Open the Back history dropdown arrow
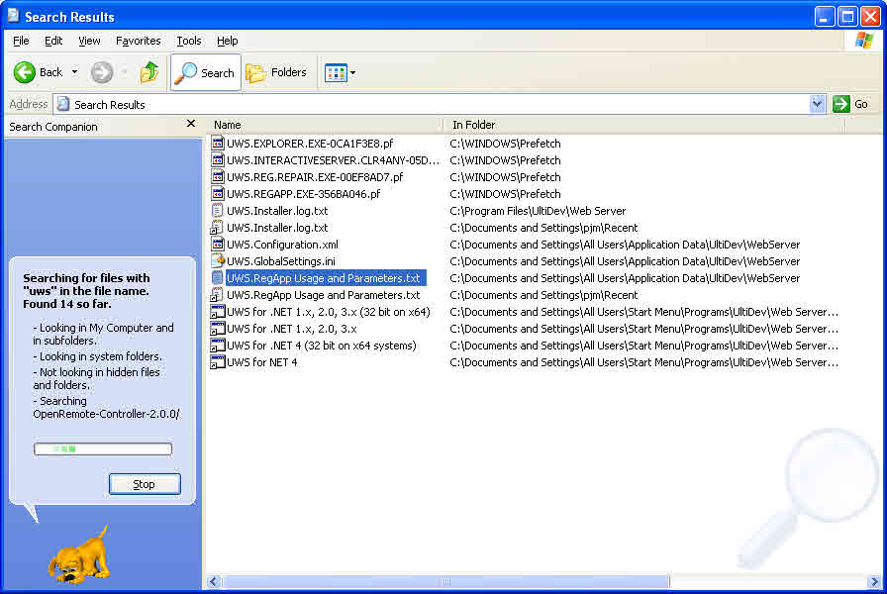The image size is (887, 594). point(74,72)
